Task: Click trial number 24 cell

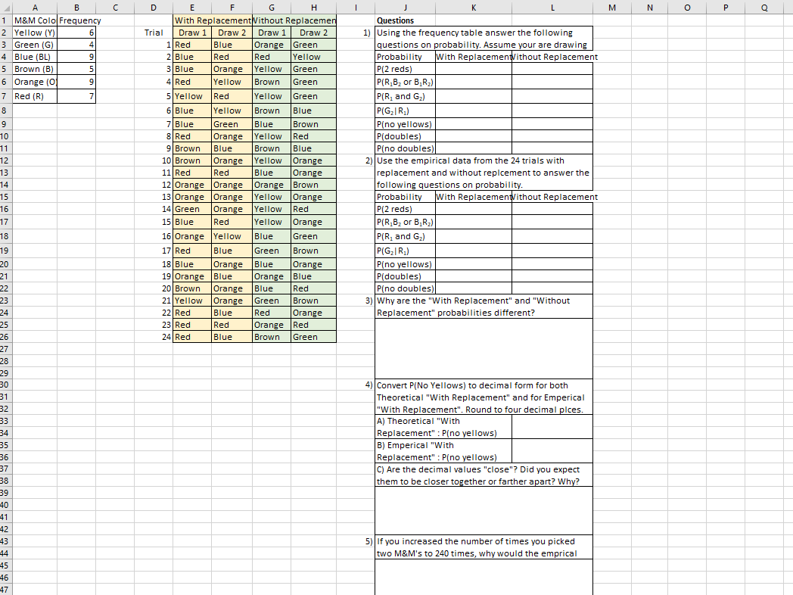Action: pyautogui.click(x=154, y=336)
